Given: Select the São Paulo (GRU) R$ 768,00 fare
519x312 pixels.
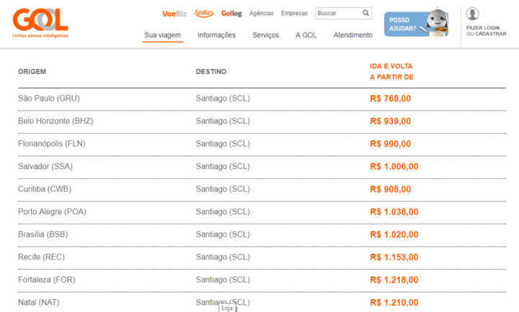Looking at the screenshot, I should (391, 98).
